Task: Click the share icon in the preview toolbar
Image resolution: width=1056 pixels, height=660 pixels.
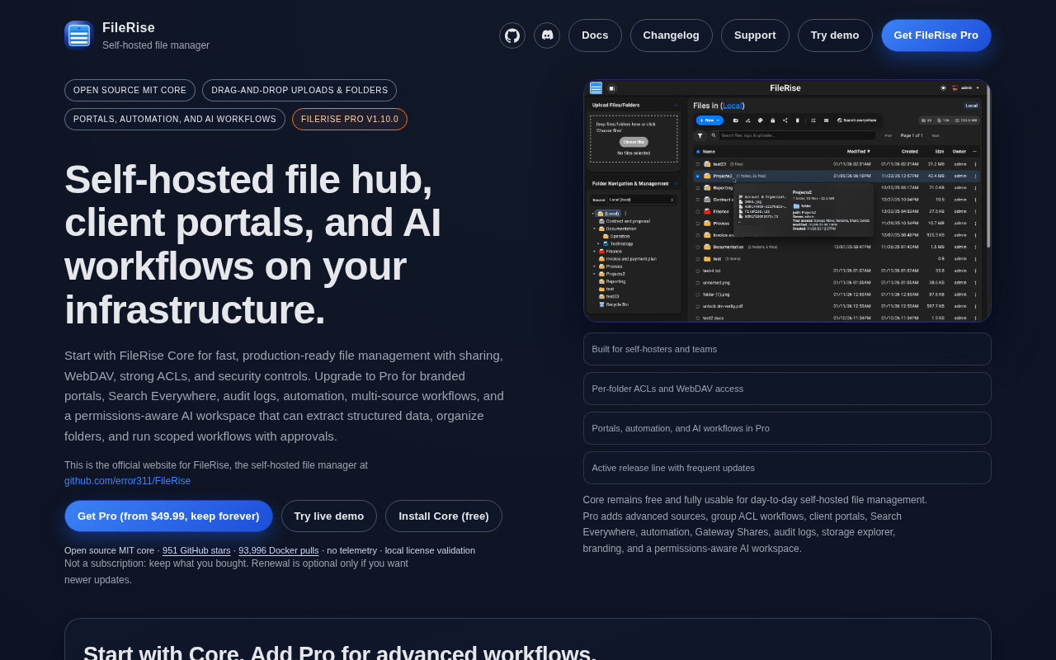Action: pos(785,120)
